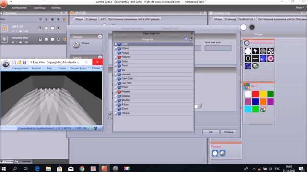
Task: Click the dark circle button above panel
Action: pos(252,27)
